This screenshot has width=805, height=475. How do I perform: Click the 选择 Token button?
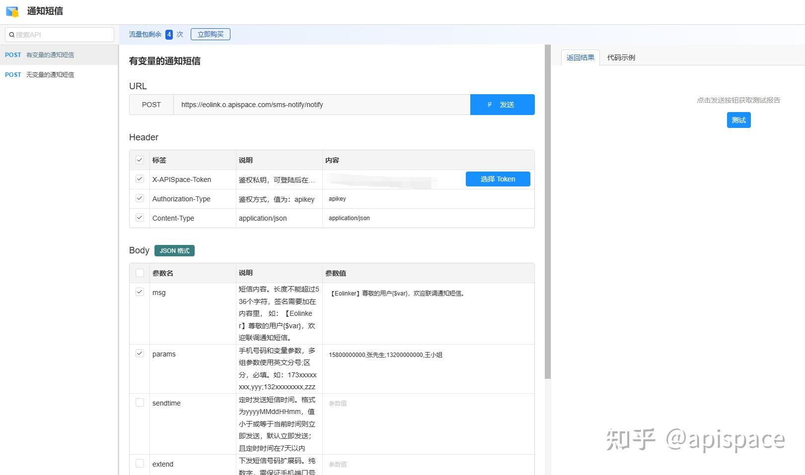point(498,179)
